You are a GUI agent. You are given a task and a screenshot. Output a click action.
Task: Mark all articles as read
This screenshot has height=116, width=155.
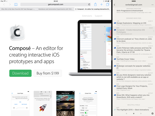coord(152,113)
